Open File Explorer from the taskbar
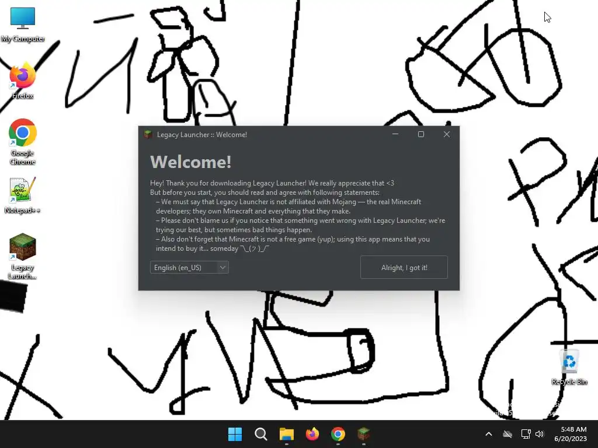 pos(286,434)
